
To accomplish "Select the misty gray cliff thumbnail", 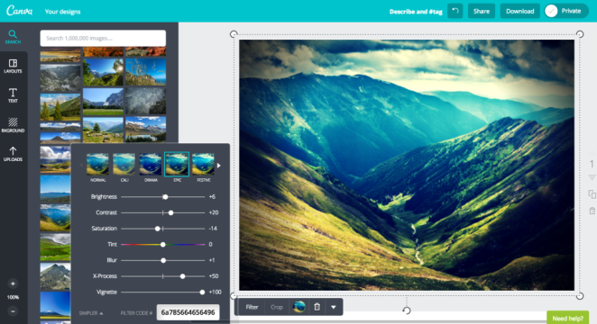I will 145,101.
